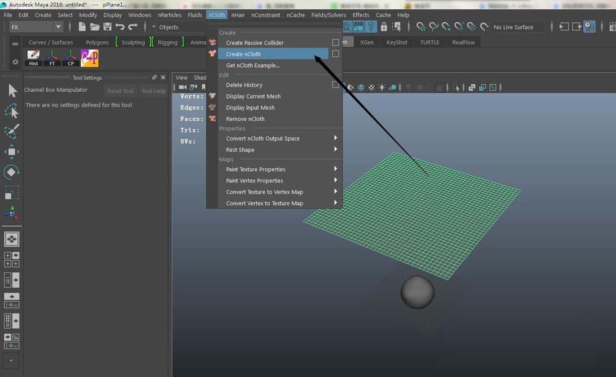Undock the Tool Settings panel

154,78
